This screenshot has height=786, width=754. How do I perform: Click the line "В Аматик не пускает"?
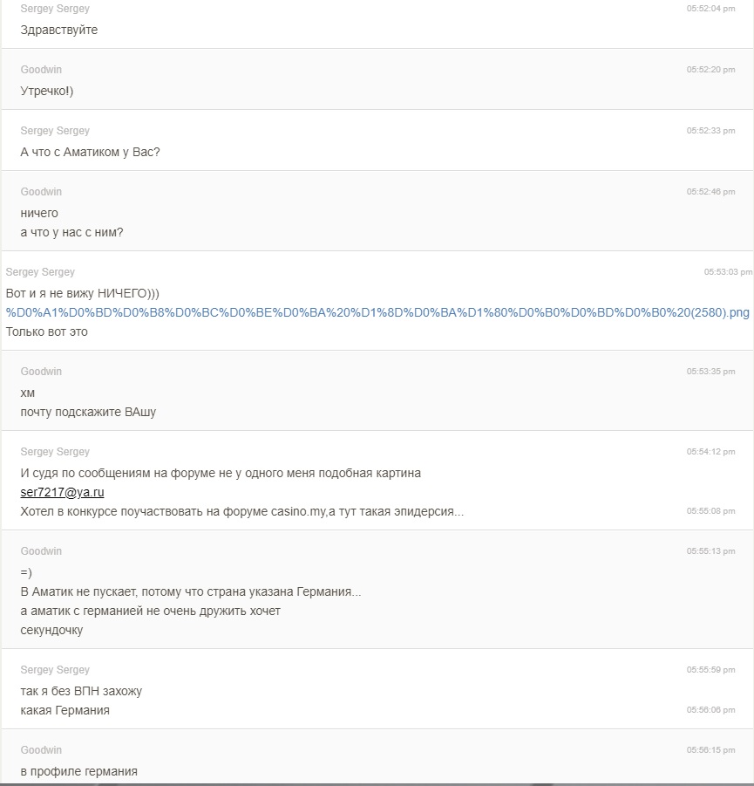(190, 591)
